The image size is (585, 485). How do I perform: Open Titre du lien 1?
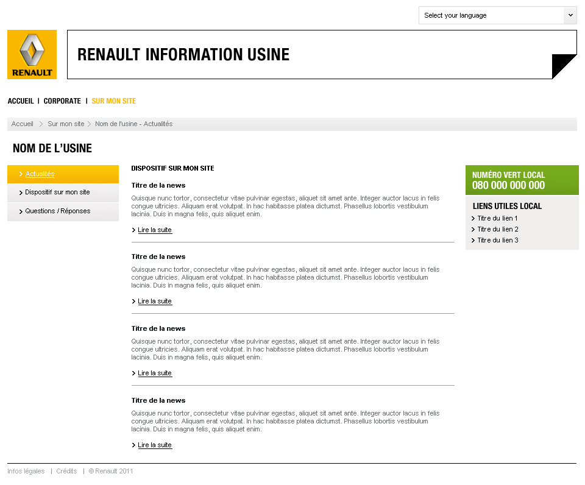point(497,218)
